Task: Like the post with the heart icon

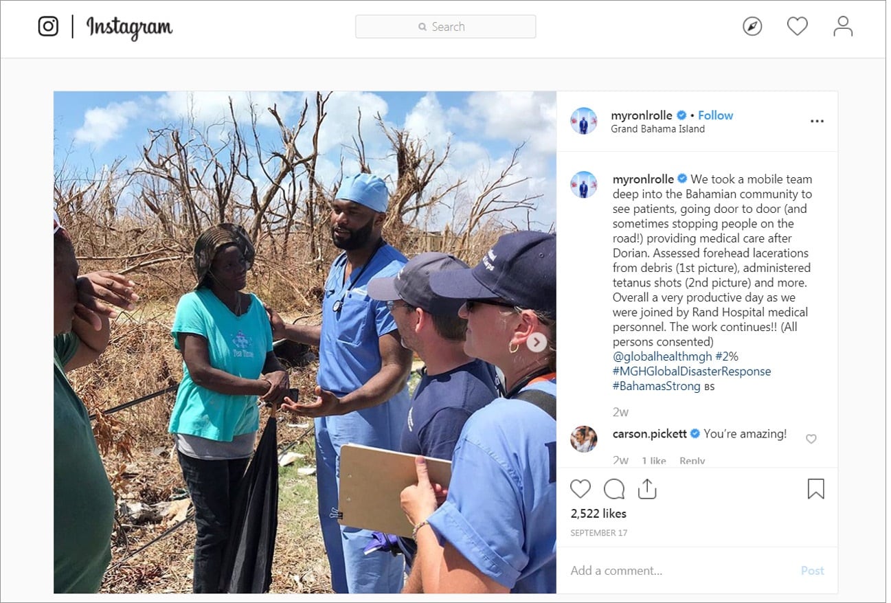Action: (x=580, y=488)
